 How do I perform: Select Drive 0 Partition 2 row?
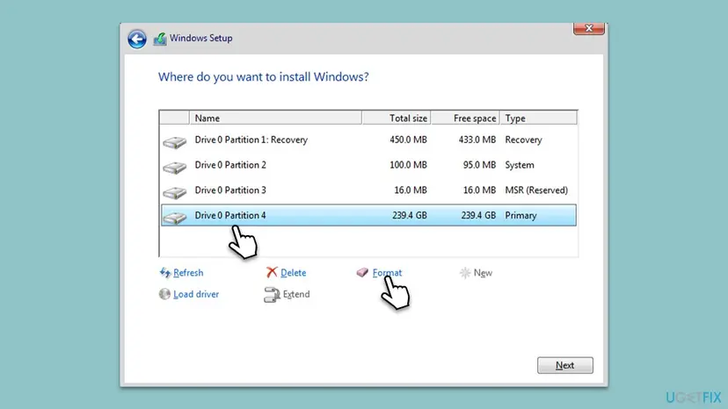[x=368, y=165]
